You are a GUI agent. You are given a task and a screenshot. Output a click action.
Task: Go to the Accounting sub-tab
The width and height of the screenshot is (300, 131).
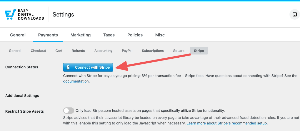coord(103,51)
